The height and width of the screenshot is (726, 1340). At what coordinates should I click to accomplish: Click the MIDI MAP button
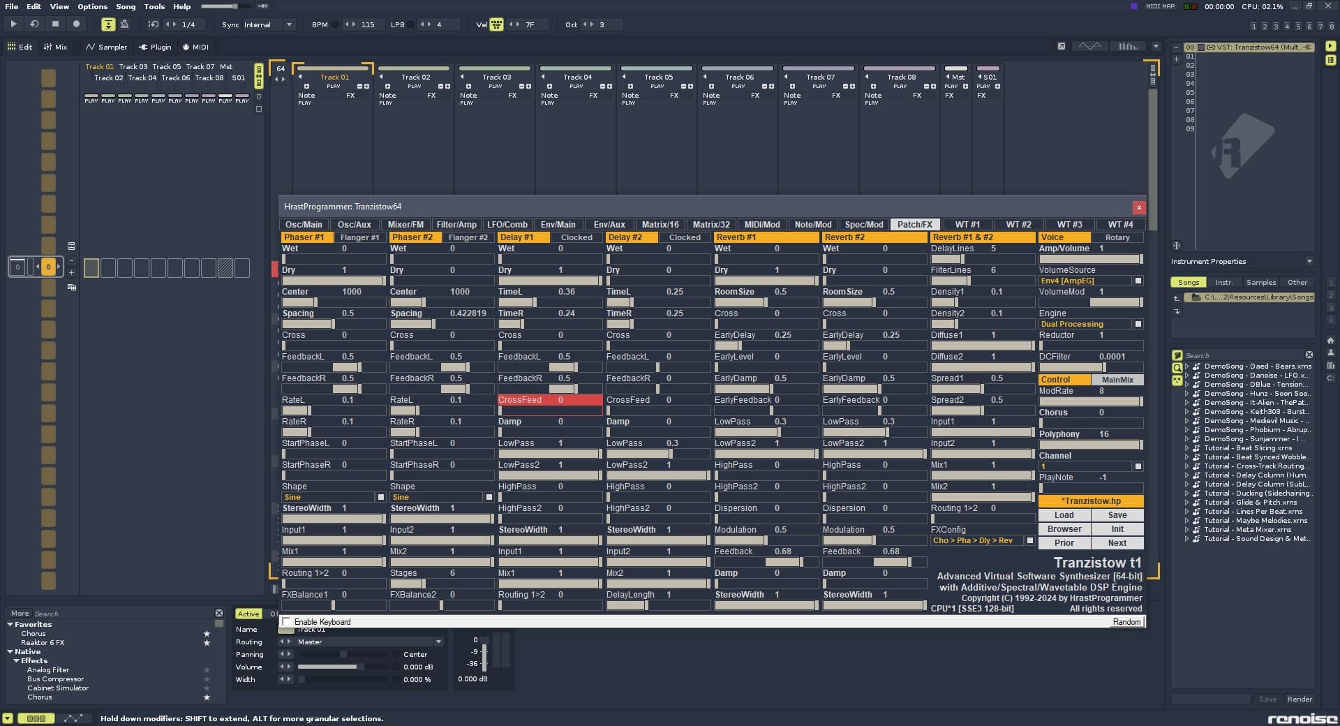click(1160, 6)
